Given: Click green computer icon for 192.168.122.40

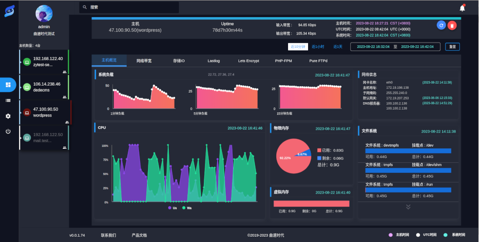Looking at the screenshot, I should point(27,62).
